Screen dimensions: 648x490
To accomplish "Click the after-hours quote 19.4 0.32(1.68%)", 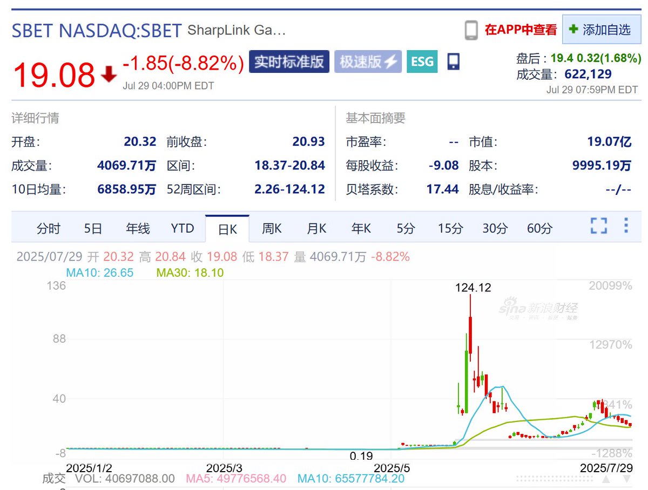I will point(596,58).
